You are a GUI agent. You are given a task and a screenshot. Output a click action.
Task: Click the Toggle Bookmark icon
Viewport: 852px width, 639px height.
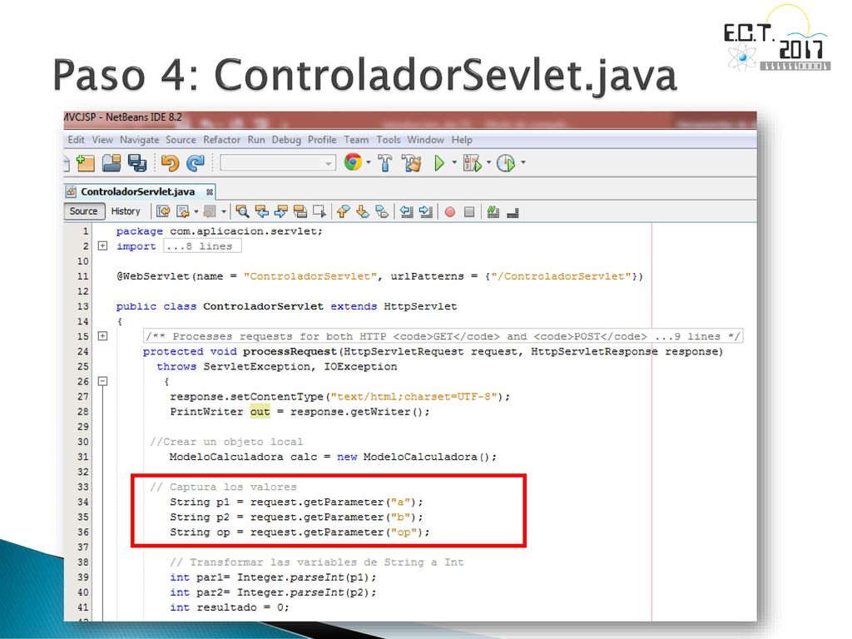(382, 211)
